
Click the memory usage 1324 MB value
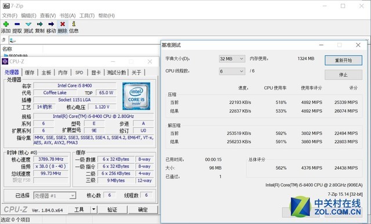(306, 58)
